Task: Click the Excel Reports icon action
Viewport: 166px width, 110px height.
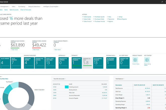Action: 122,19
